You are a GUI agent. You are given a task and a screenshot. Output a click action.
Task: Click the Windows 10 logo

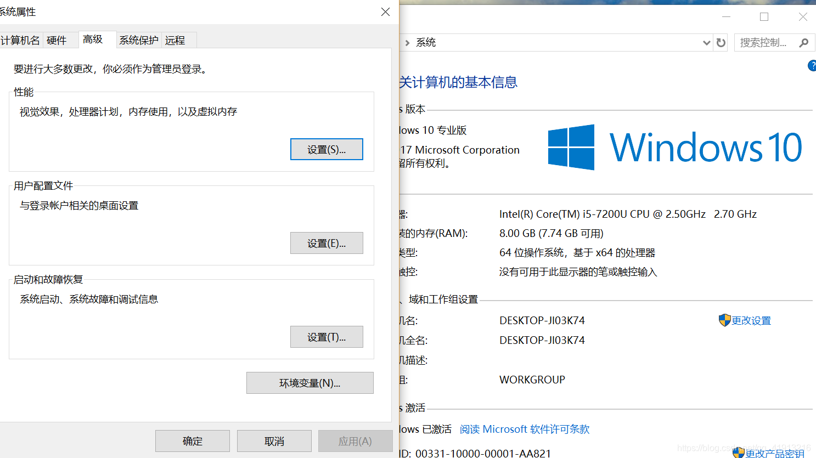click(x=675, y=147)
